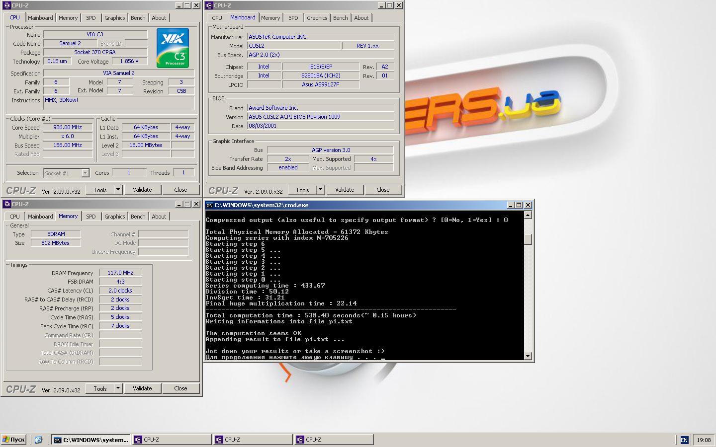Open the Tools dropdown arrow in the CPU window
716x447 pixels.
coord(118,190)
